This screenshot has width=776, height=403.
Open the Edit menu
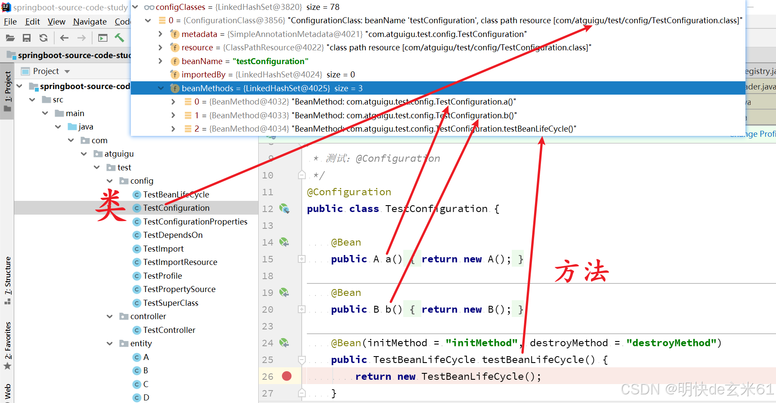[x=33, y=22]
